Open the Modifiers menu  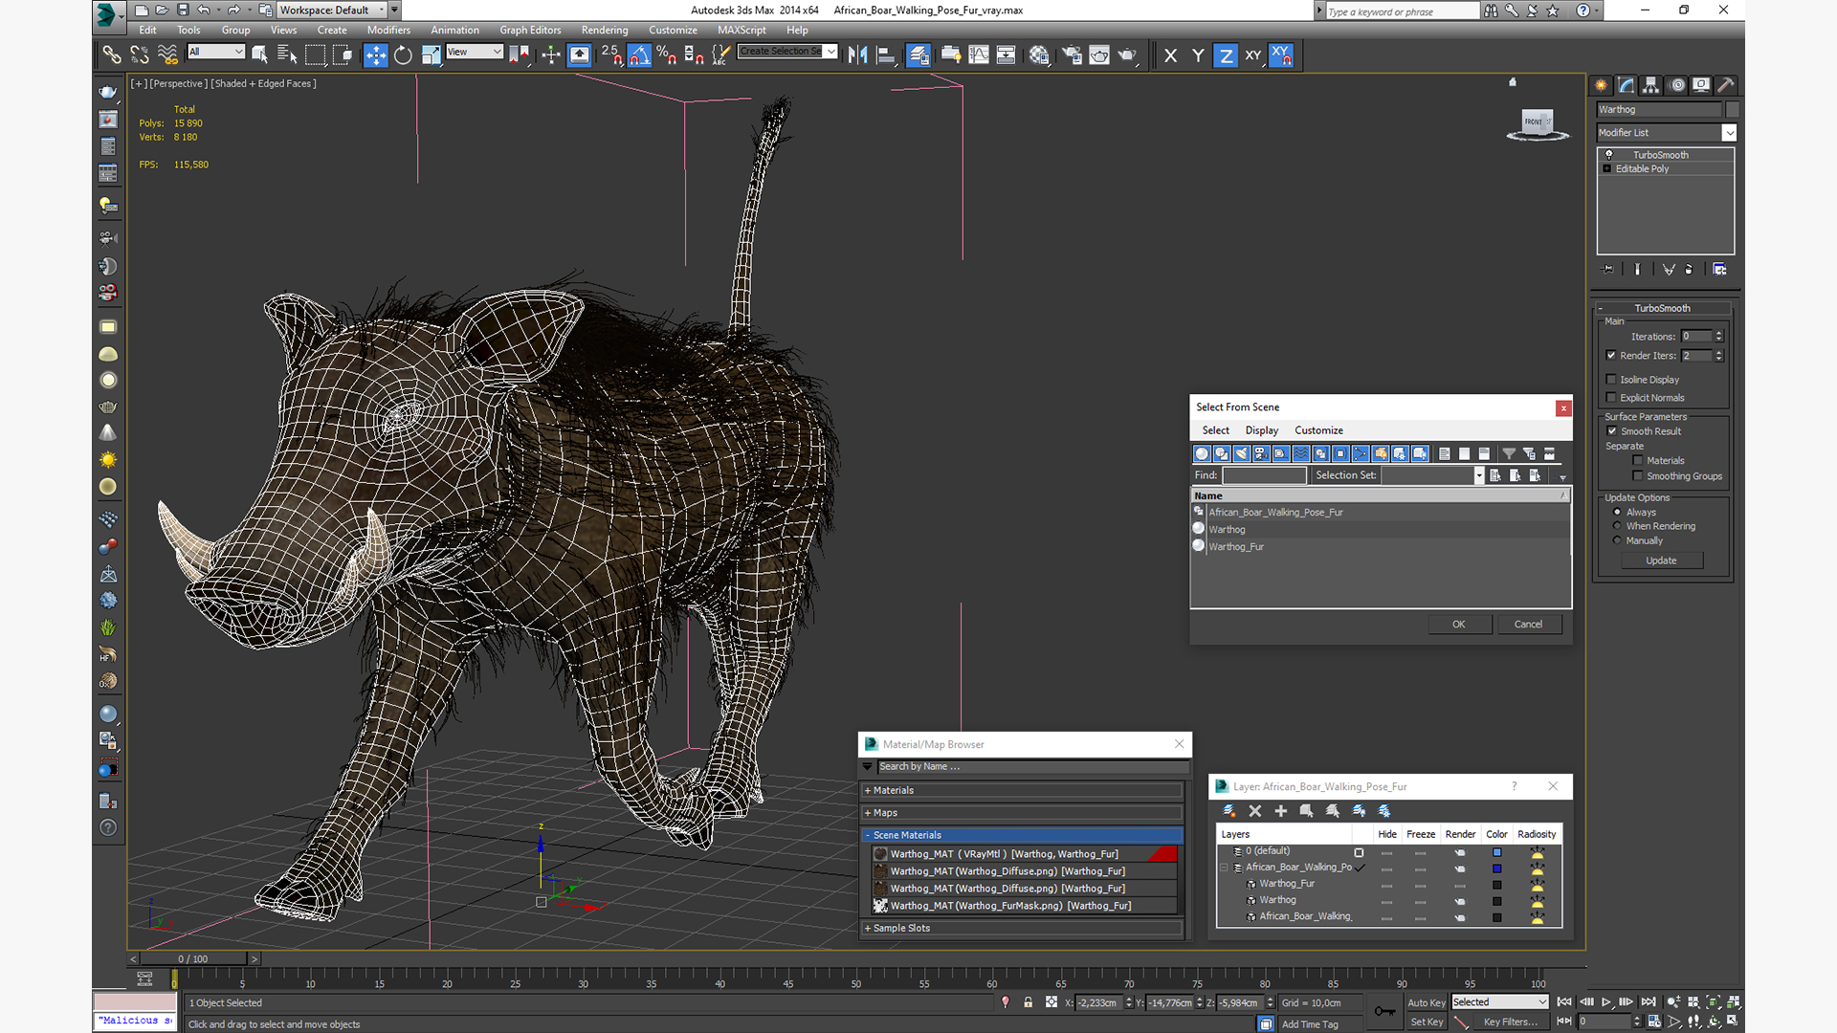point(387,30)
